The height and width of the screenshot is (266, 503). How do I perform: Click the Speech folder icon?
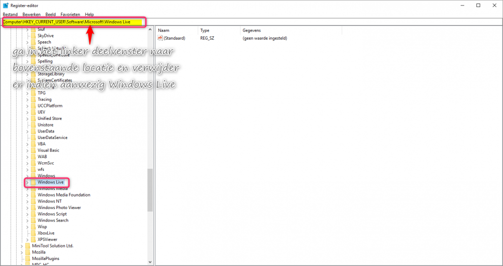[33, 42]
